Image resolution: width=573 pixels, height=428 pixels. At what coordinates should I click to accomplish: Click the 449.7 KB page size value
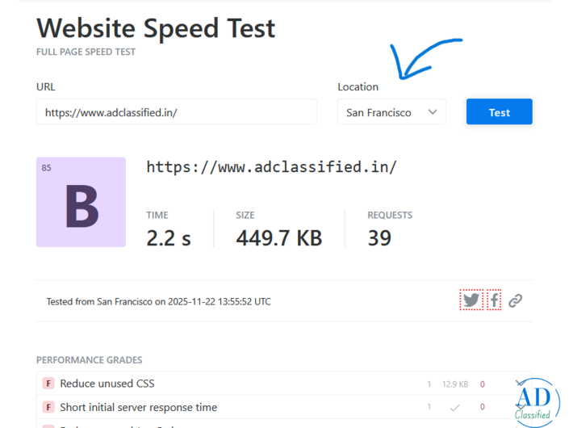pyautogui.click(x=278, y=238)
